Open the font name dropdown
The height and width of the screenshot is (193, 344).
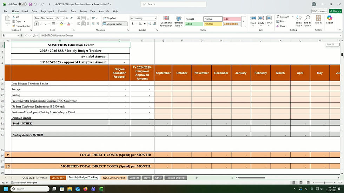tap(55, 18)
